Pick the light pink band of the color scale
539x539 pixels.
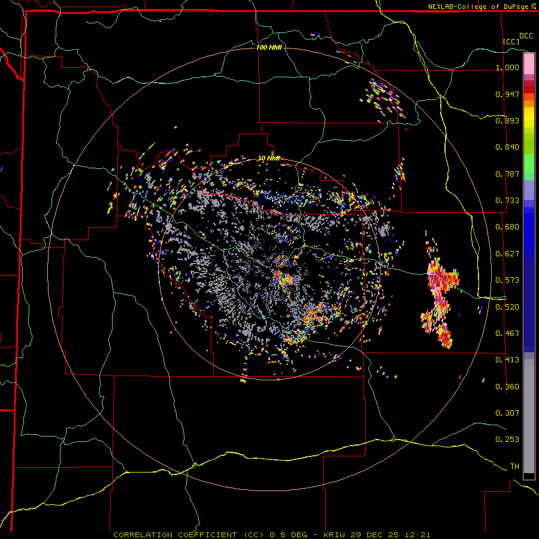(x=529, y=64)
